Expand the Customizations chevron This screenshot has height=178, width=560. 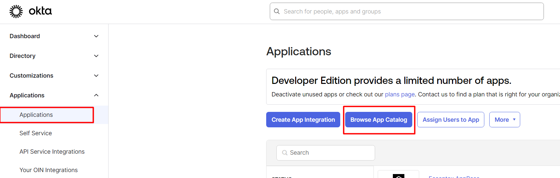96,76
